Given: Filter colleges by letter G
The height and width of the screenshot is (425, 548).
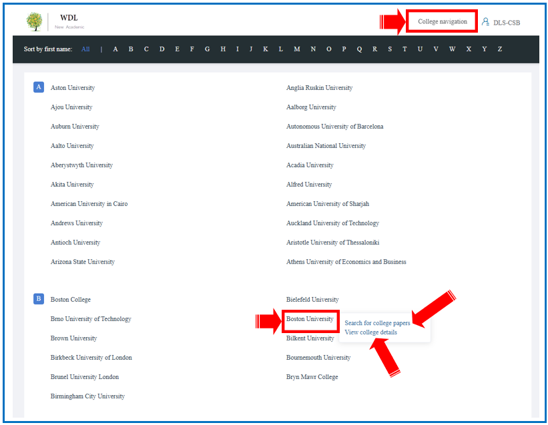Looking at the screenshot, I should [x=207, y=49].
